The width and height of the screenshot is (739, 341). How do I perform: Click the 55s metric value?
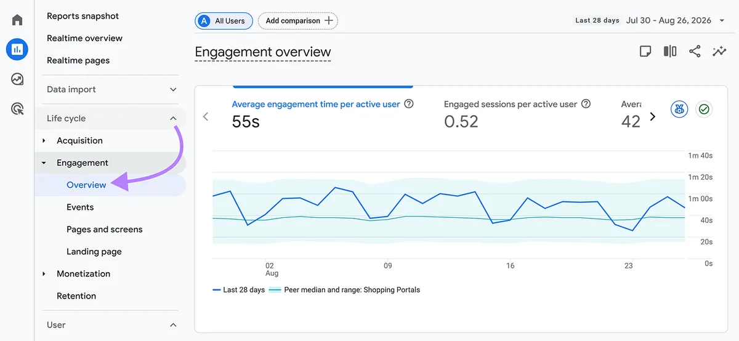tap(246, 122)
